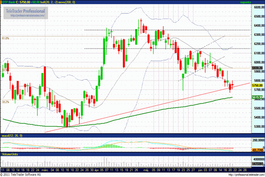Select the 38.2% Fibonacci level label
The height and width of the screenshot is (177, 265).
[6, 101]
